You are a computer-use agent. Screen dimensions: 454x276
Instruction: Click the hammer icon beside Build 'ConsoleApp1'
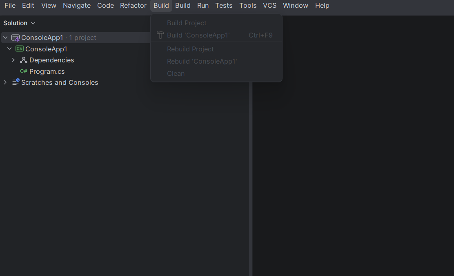pyautogui.click(x=160, y=35)
